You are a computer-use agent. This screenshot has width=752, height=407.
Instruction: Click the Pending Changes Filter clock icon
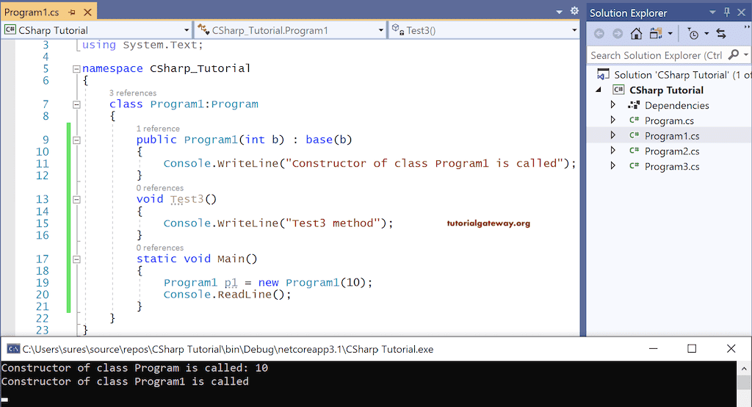point(693,33)
